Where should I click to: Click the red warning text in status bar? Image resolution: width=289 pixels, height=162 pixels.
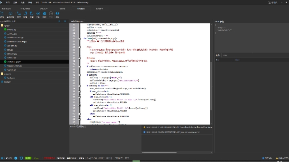pyautogui.click(x=49, y=158)
